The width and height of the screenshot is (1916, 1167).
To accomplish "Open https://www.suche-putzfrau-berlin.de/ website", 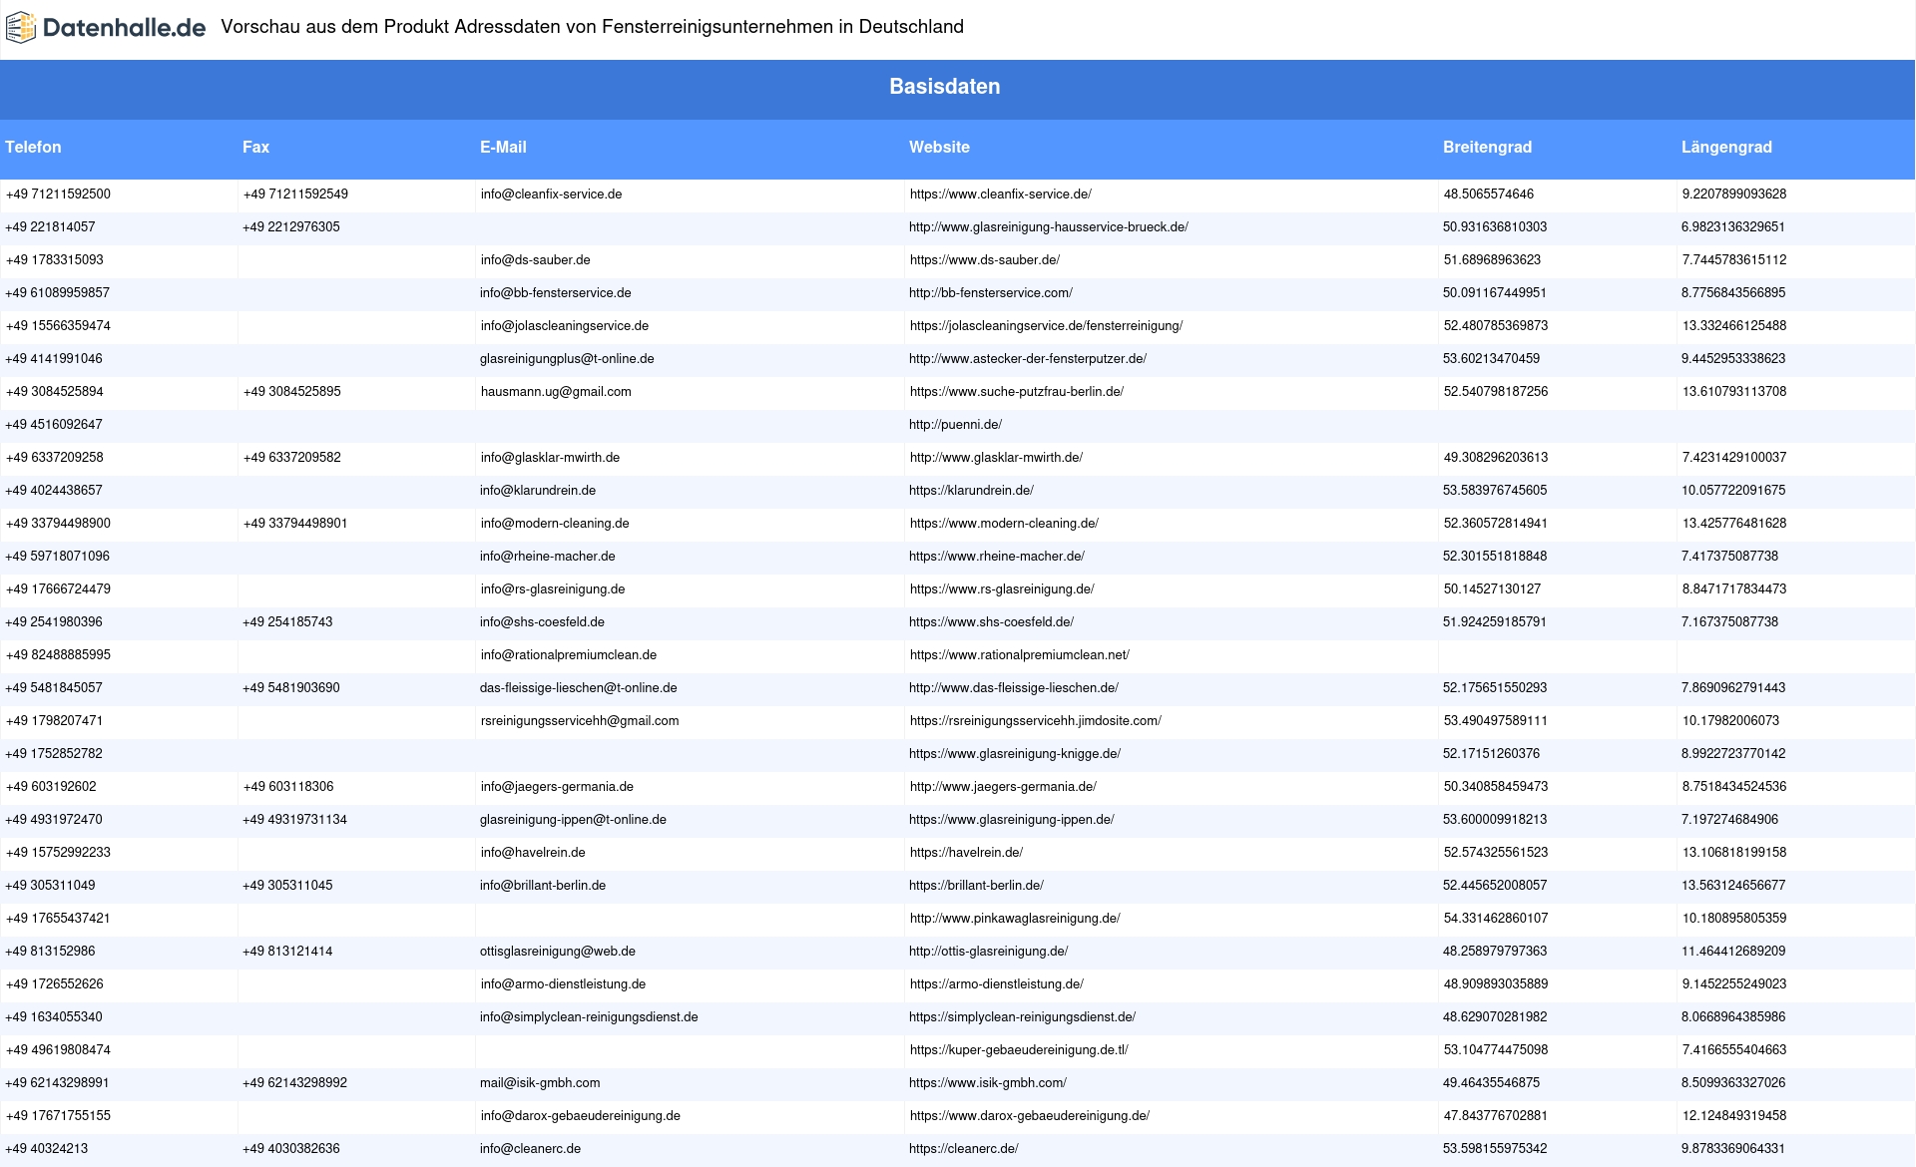I will pos(1017,392).
